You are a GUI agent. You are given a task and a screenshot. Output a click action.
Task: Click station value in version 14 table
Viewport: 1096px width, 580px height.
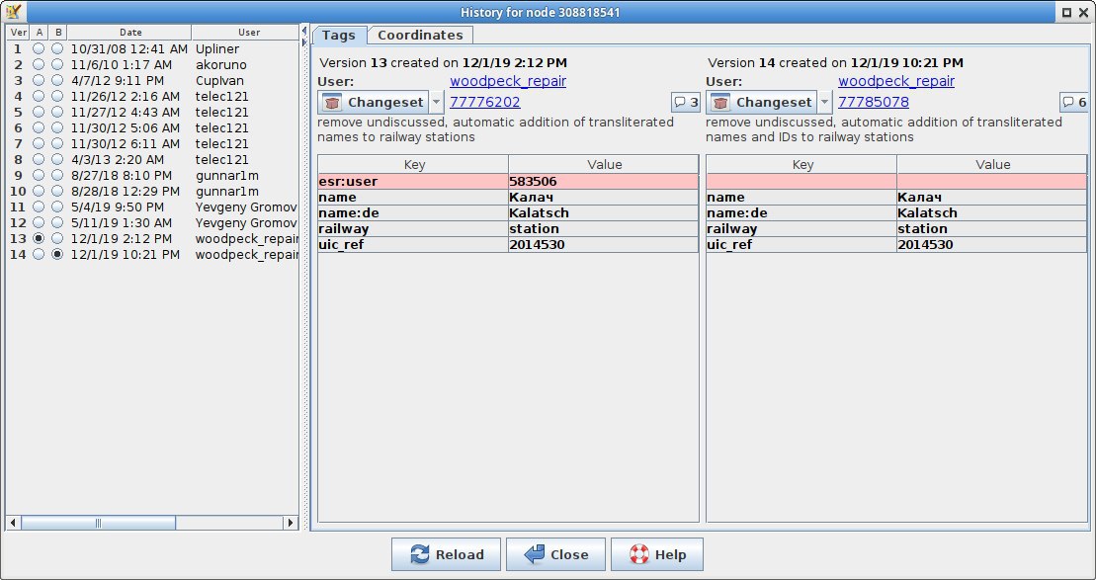click(992, 228)
